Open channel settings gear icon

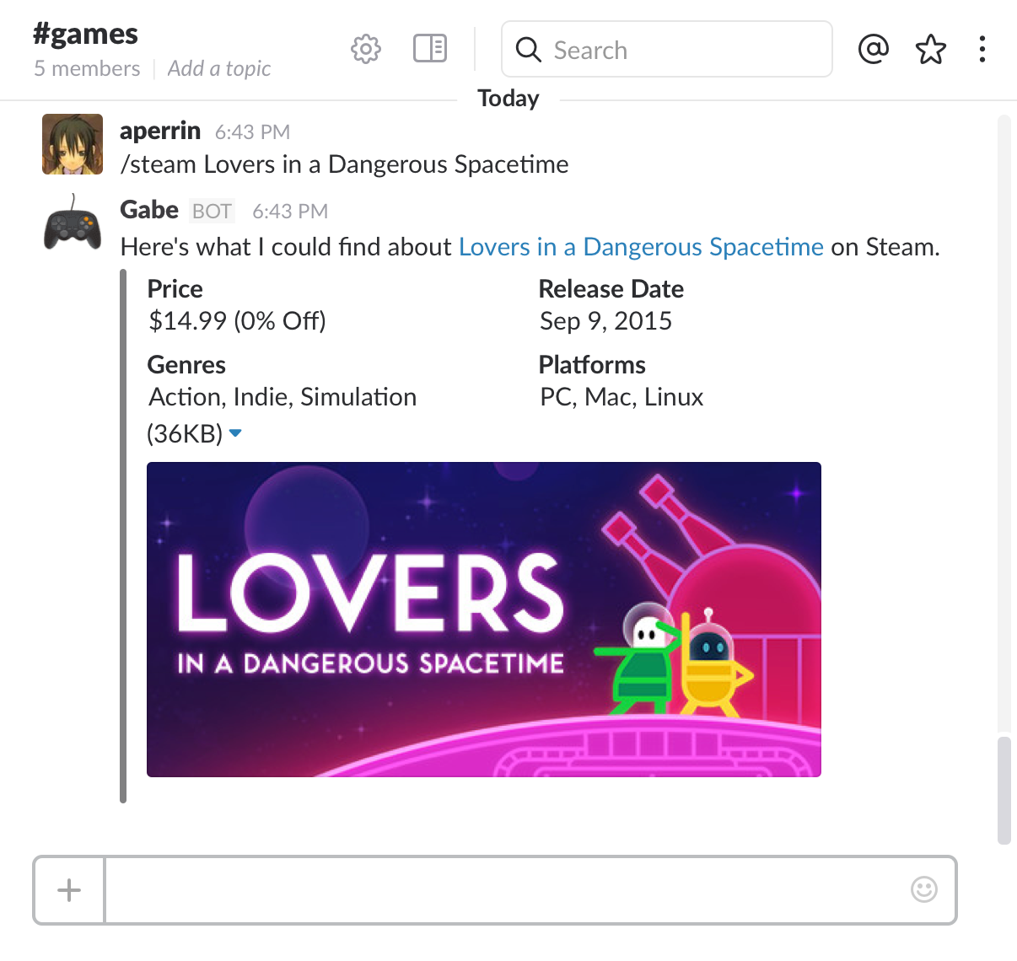pyautogui.click(x=366, y=49)
